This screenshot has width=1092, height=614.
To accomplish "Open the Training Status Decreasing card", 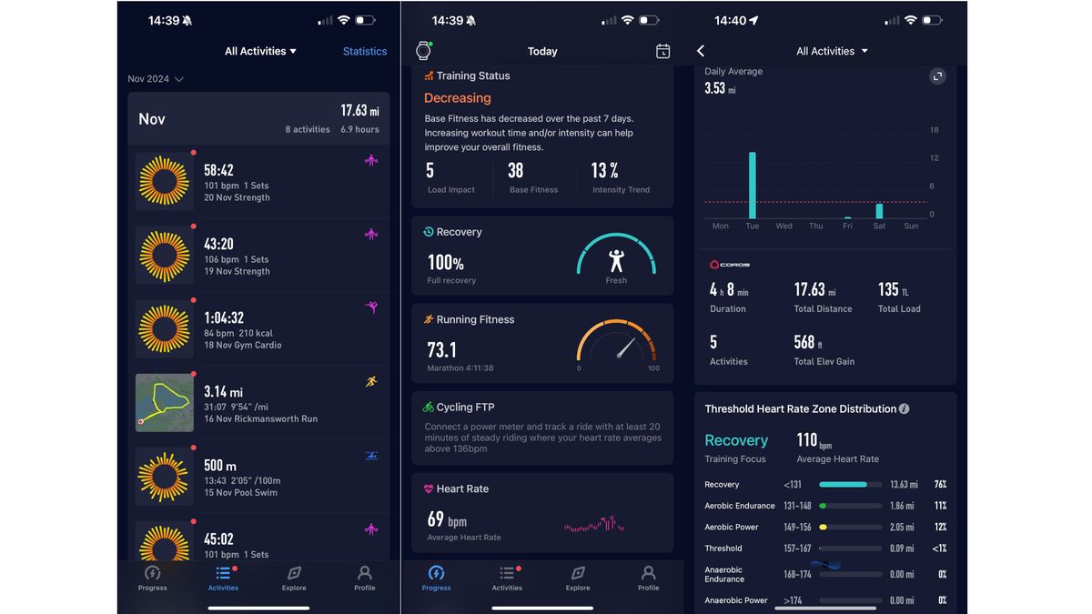I will point(542,136).
